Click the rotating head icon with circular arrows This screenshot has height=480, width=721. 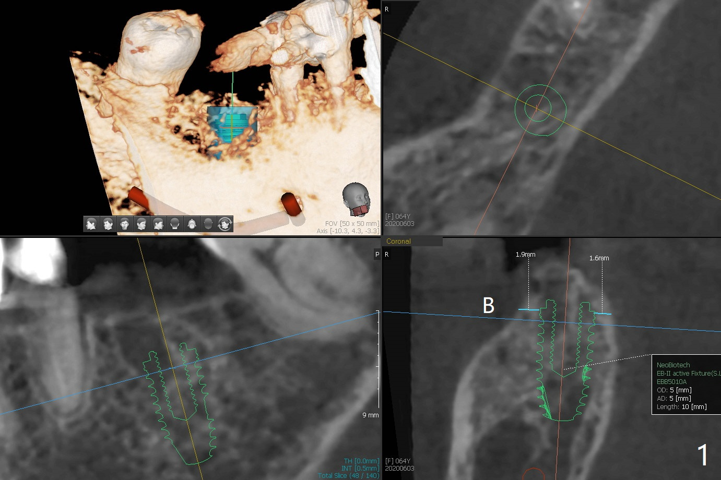point(225,224)
